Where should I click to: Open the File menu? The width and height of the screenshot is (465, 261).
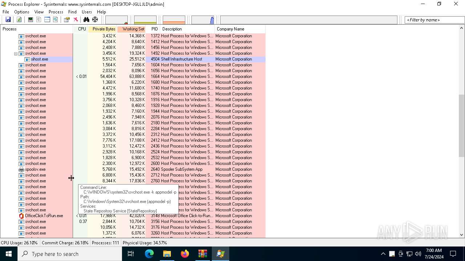[6, 12]
